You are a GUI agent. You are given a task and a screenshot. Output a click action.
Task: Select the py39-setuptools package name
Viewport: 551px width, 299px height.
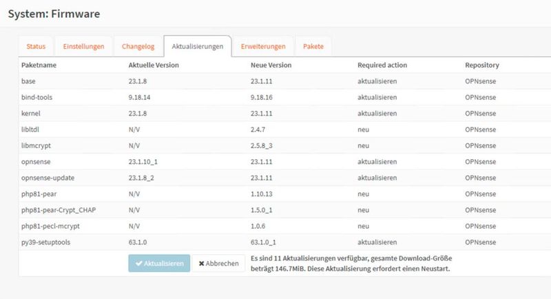[x=45, y=243]
